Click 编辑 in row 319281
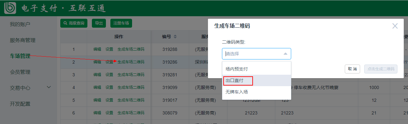Viewport: 408px width, 124px height. pyautogui.click(x=97, y=75)
